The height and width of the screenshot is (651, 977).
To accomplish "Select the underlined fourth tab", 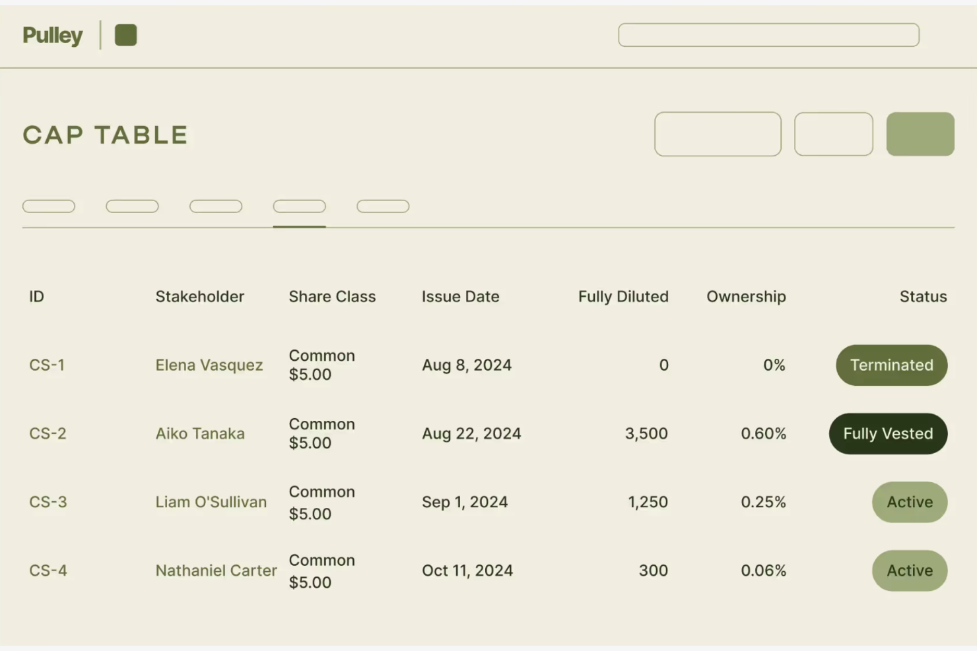I will 299,206.
